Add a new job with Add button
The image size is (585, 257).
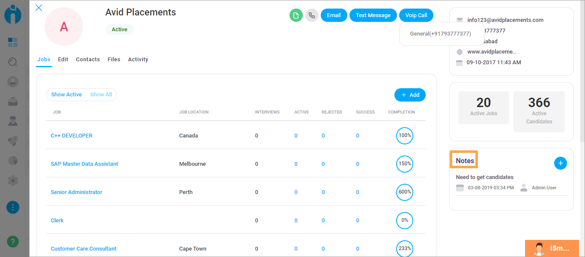point(410,95)
